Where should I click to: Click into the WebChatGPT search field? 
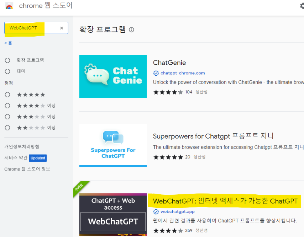36,28
